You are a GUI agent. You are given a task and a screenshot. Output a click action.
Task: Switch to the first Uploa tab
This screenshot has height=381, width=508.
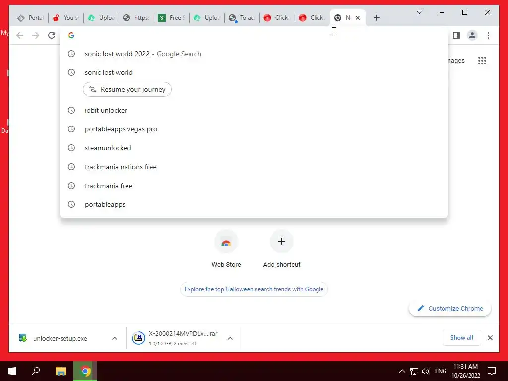point(101,18)
